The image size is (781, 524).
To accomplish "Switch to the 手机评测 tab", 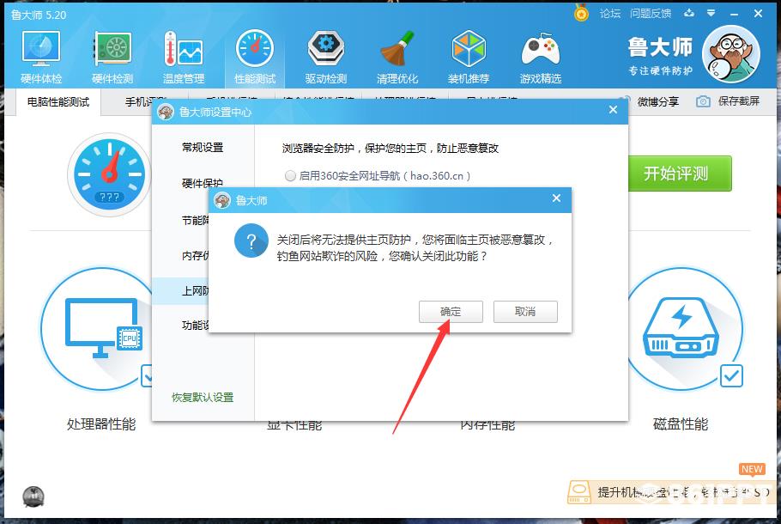I will pos(146,101).
